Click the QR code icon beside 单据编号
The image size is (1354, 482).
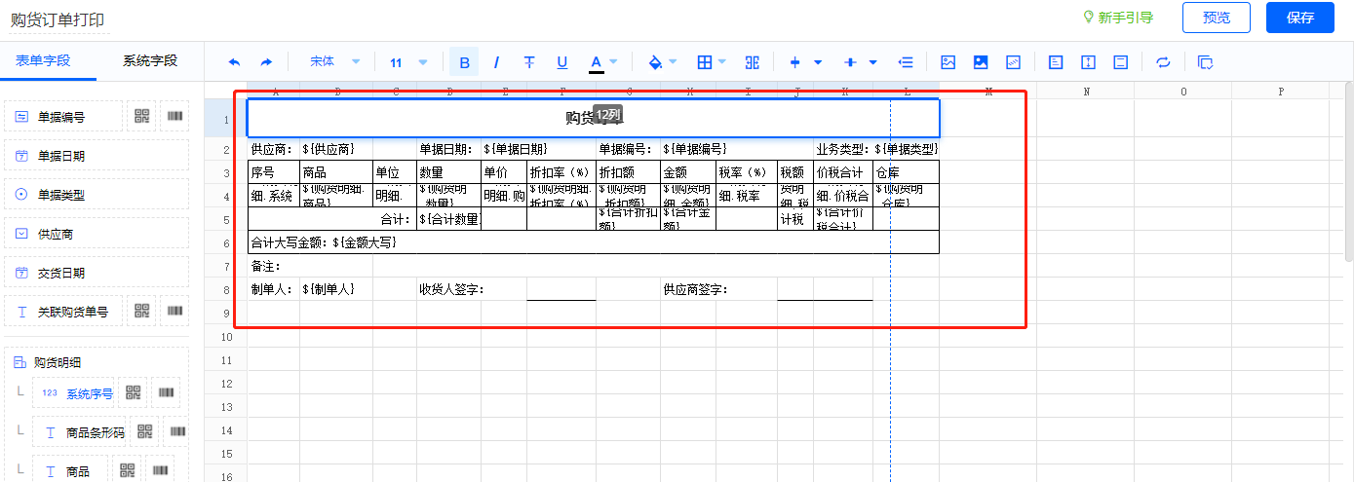[x=142, y=116]
